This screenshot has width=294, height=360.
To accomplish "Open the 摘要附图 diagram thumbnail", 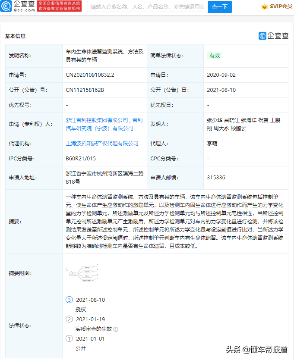I will pyautogui.click(x=82, y=273).
